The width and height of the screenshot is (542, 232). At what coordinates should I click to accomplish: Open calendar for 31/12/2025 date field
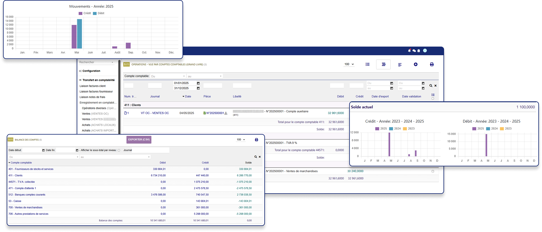point(198,88)
